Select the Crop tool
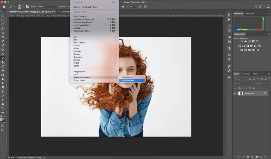Screen dimensions: 271x159 (3, 33)
